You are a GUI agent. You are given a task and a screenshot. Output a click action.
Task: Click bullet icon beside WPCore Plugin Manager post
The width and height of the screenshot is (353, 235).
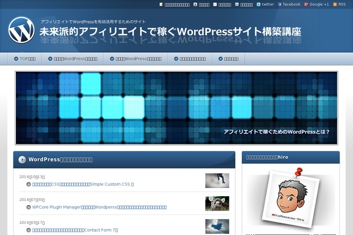[29, 207]
